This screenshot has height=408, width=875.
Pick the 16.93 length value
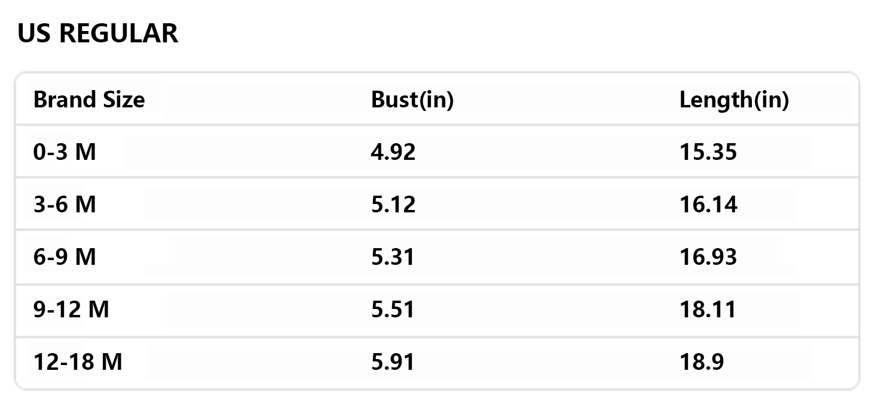[708, 257]
